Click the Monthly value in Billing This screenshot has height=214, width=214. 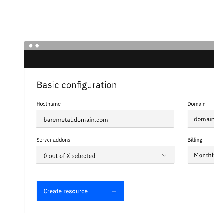(x=204, y=155)
